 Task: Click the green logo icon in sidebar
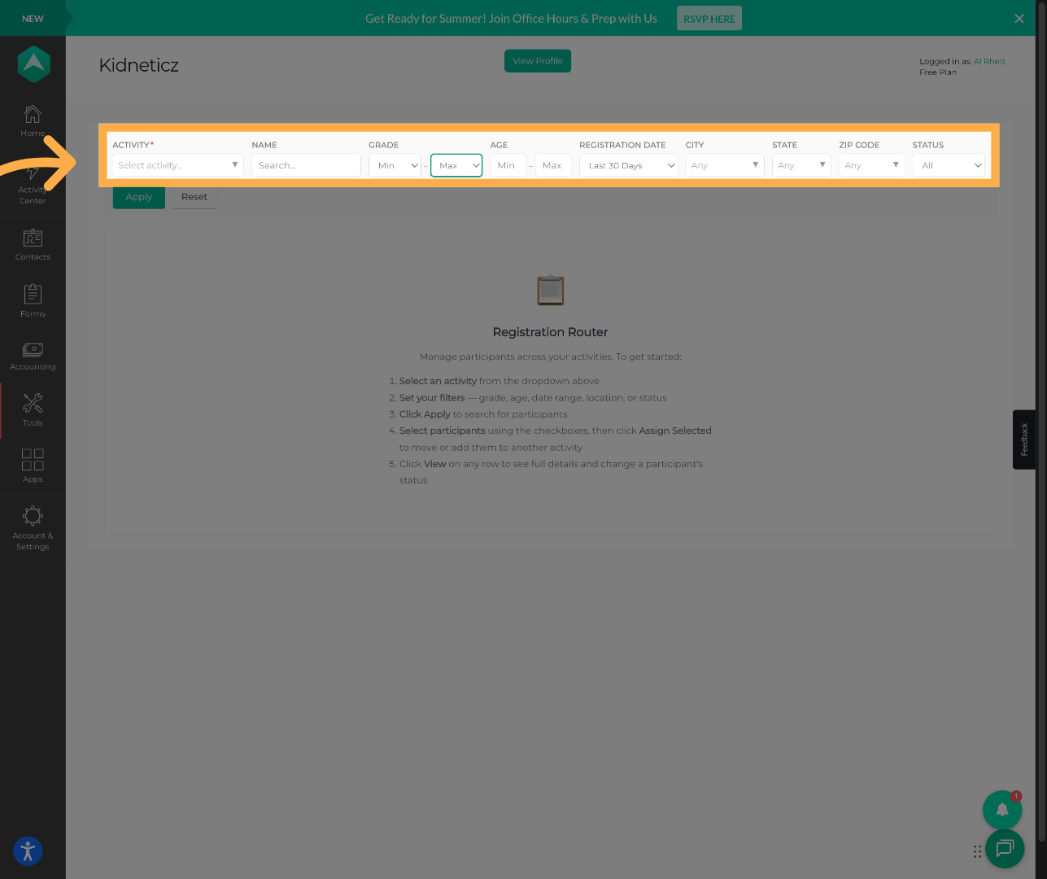[33, 65]
